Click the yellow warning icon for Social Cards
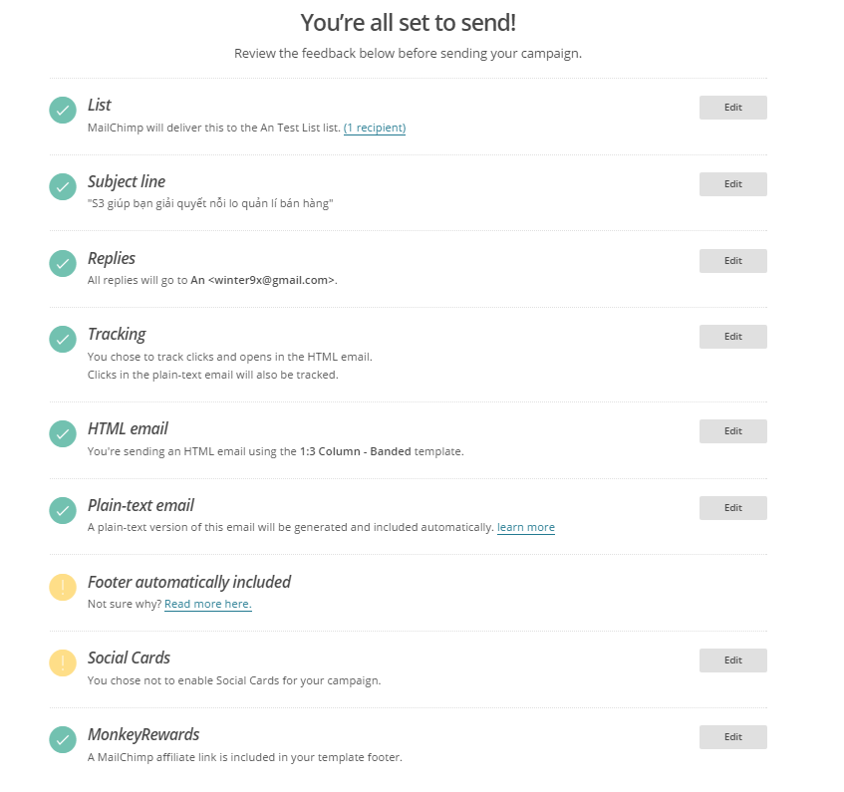The height and width of the screenshot is (792, 844). (63, 662)
